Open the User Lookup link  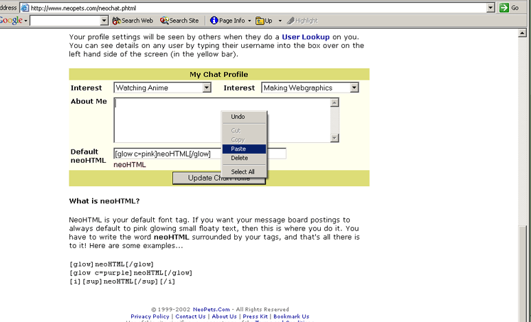click(x=306, y=37)
